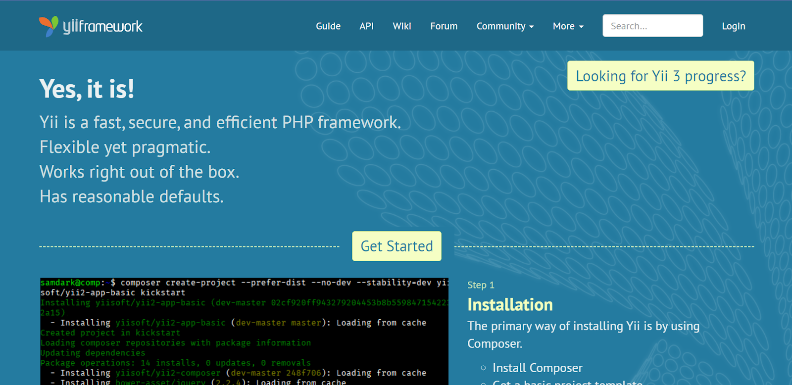Focus the Search input field
This screenshot has width=792, height=385.
click(652, 26)
